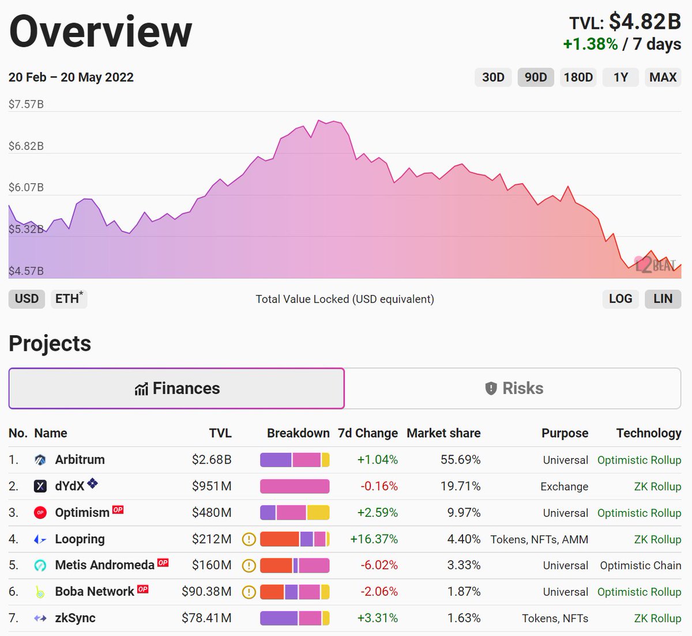Click the +1.38% seven-day change text
692x636 pixels.
[x=591, y=44]
